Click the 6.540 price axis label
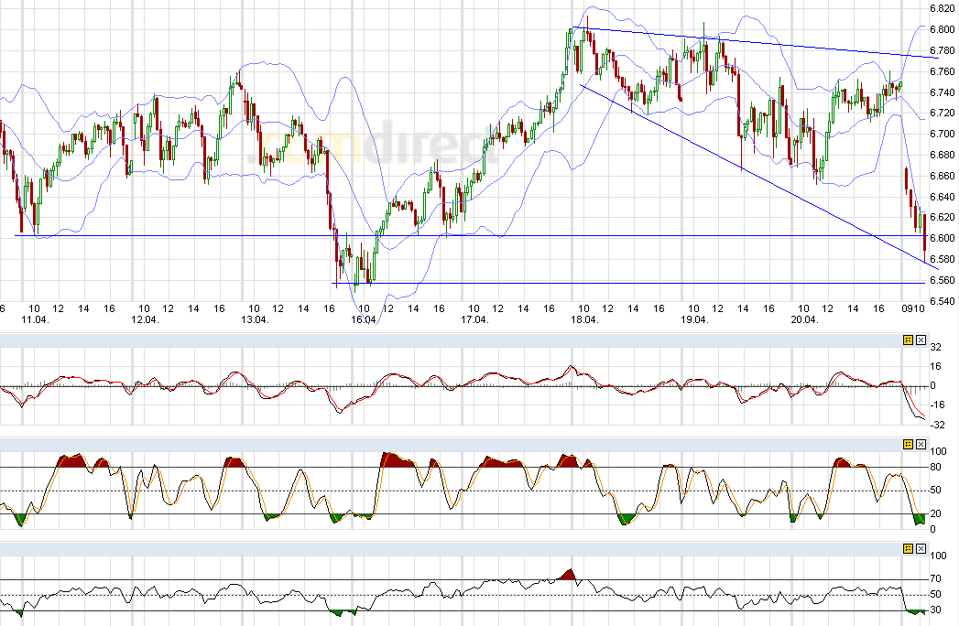The image size is (959, 626). tap(942, 301)
